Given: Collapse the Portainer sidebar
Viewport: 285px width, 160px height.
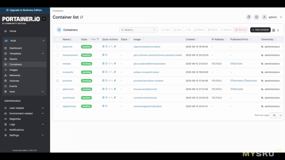Looking at the screenshot, I should click(44, 19).
